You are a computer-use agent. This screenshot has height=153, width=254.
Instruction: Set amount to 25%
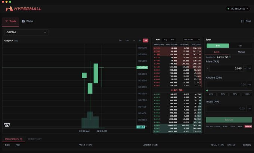(211, 94)
